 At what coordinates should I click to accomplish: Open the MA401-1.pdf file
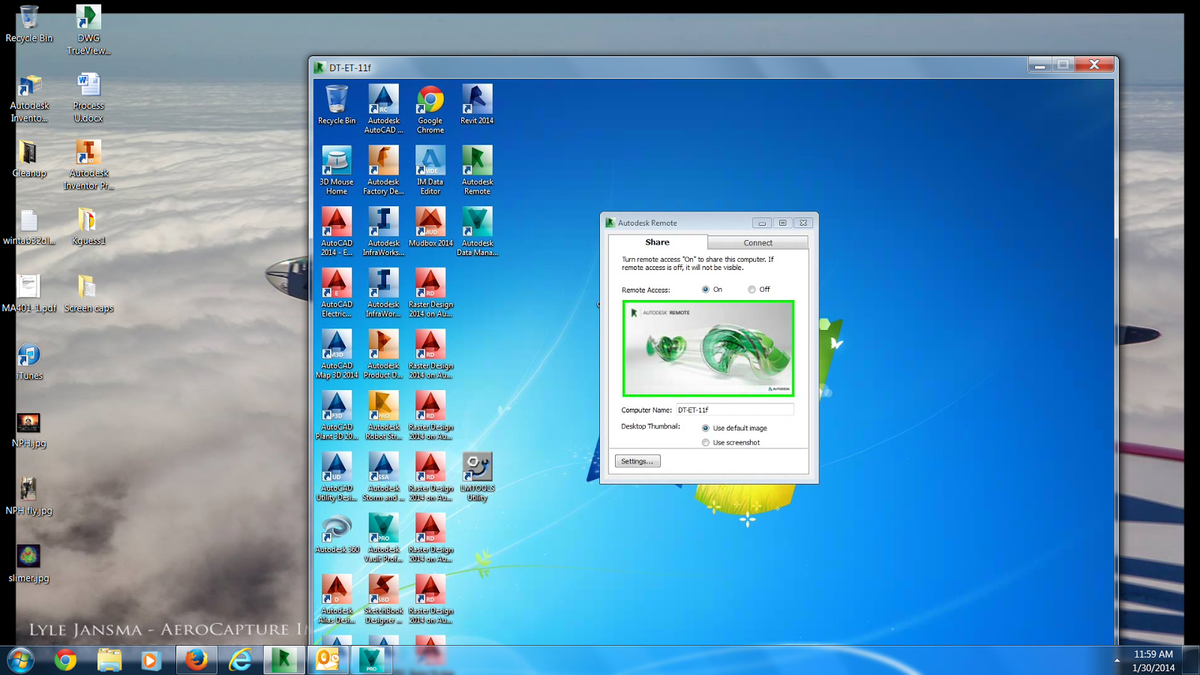(x=29, y=293)
